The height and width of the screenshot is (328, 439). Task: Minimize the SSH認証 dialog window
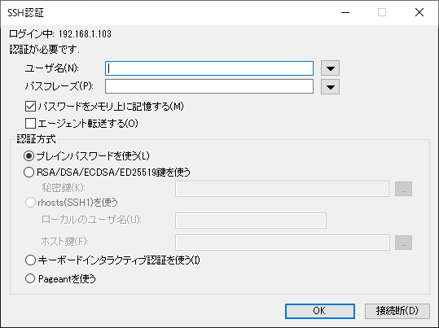click(345, 12)
